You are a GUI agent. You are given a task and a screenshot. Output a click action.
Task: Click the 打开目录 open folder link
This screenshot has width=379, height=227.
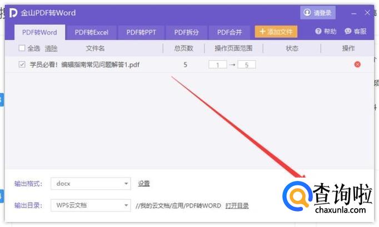[237, 205]
